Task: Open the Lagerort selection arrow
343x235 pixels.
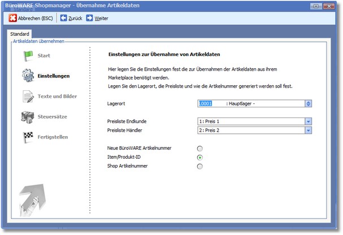Action: point(308,103)
